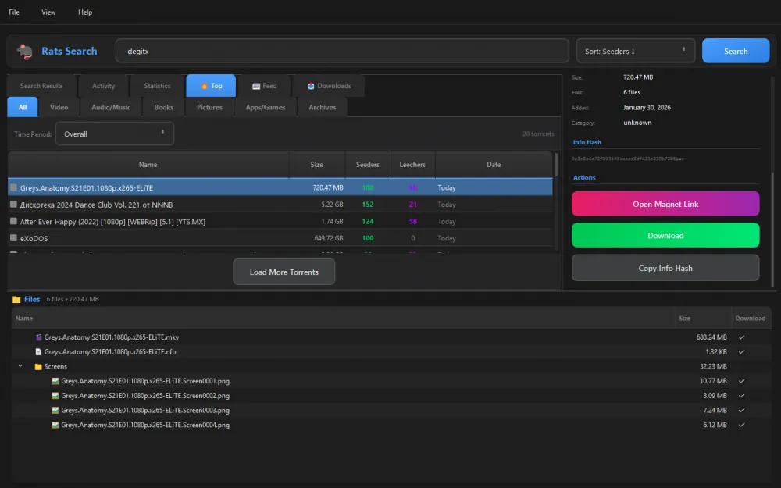
Task: Open the Sort: Seeders dropdown
Action: pos(635,52)
